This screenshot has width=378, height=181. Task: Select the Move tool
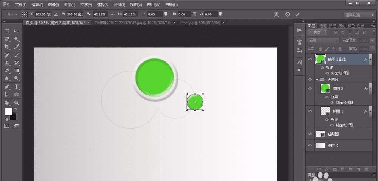[16, 32]
